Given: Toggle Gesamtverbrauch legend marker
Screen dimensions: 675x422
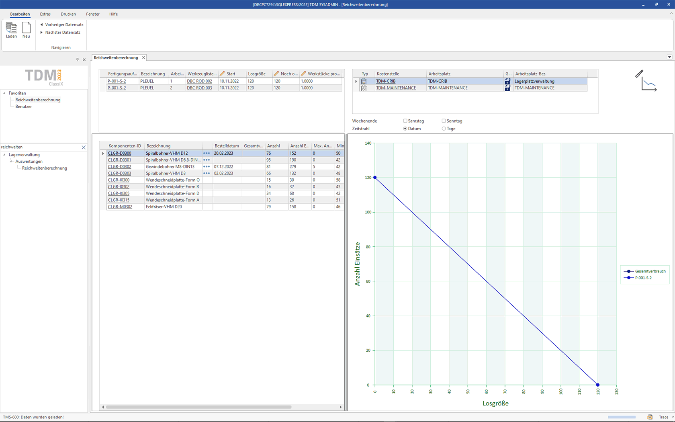Looking at the screenshot, I should coord(629,271).
